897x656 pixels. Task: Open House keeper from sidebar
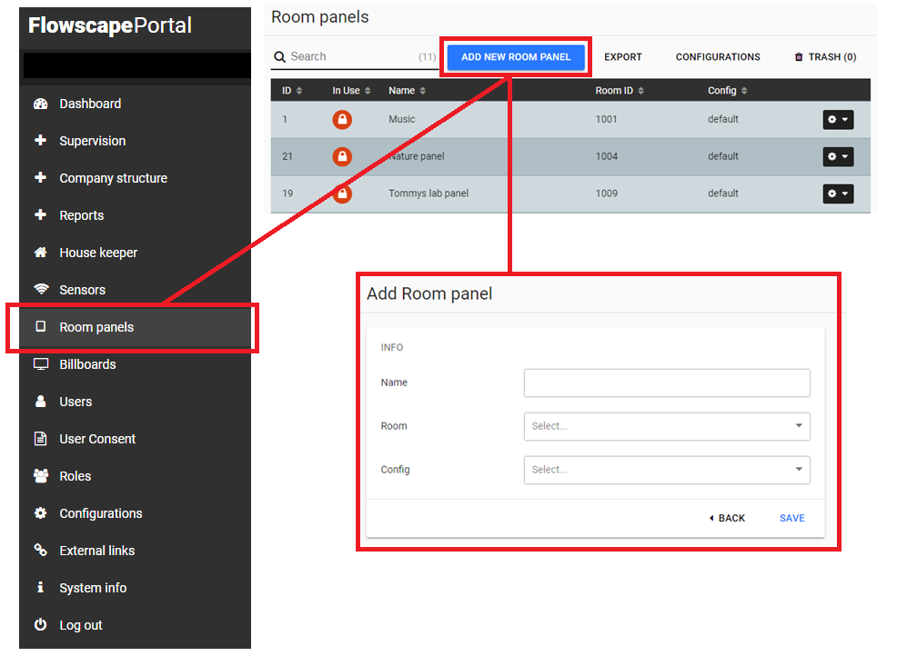point(98,253)
